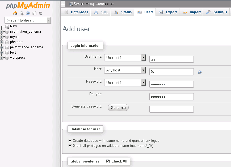Expand the pbnteam database node
This screenshot has width=231, height=167.
(x=2, y=42)
